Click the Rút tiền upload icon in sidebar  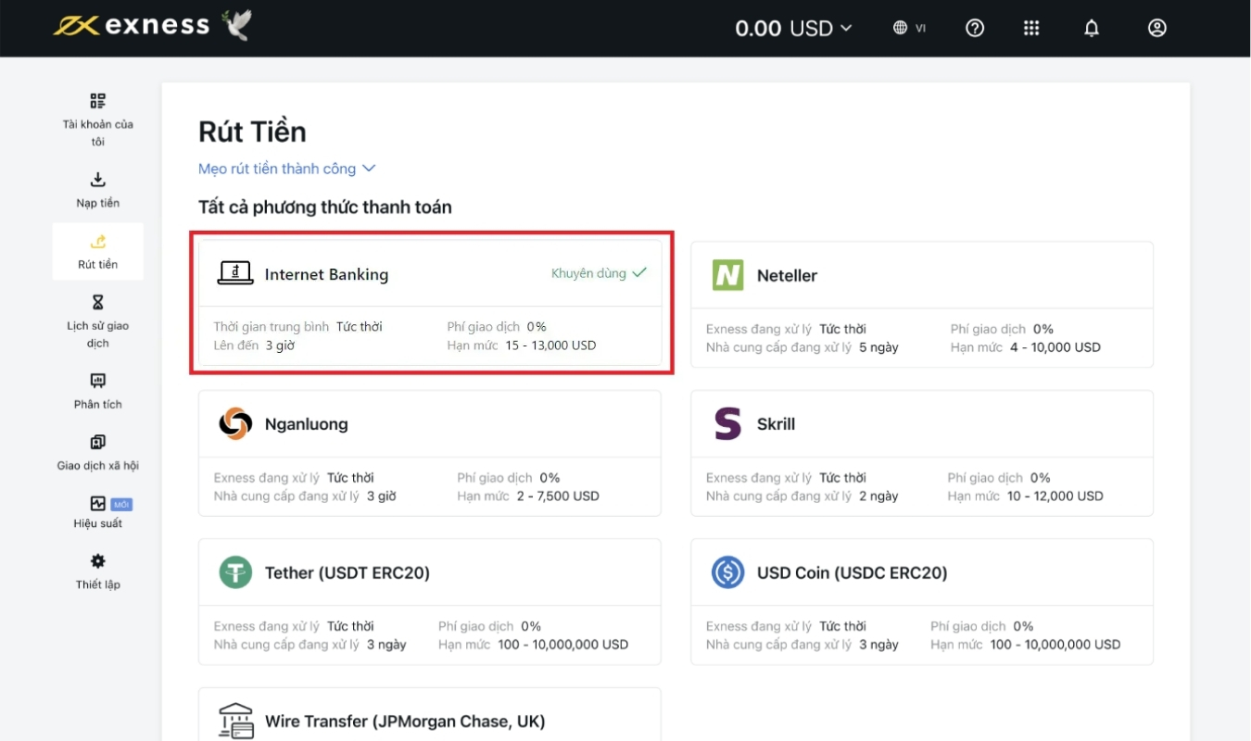[x=98, y=242]
